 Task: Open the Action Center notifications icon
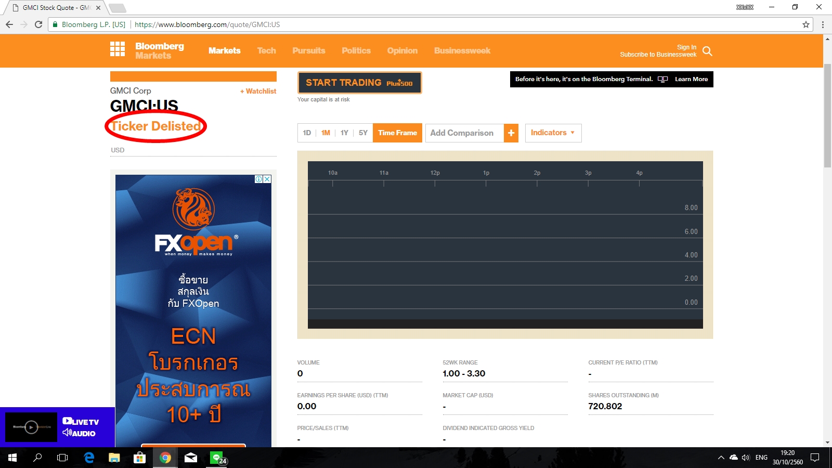pos(815,458)
